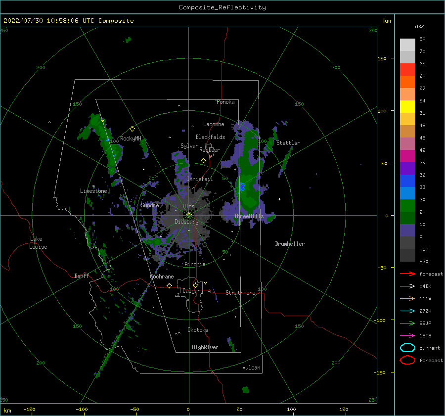Click the RedDeer city label
The height and width of the screenshot is (416, 445).
(210, 150)
